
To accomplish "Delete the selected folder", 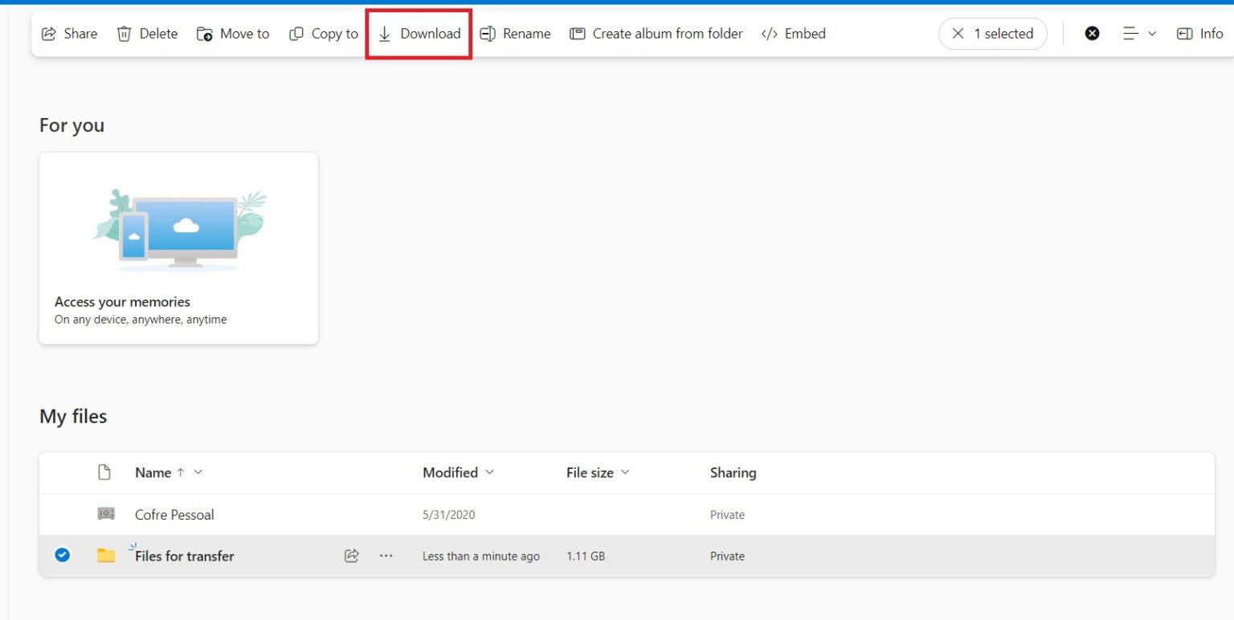I will tap(147, 33).
